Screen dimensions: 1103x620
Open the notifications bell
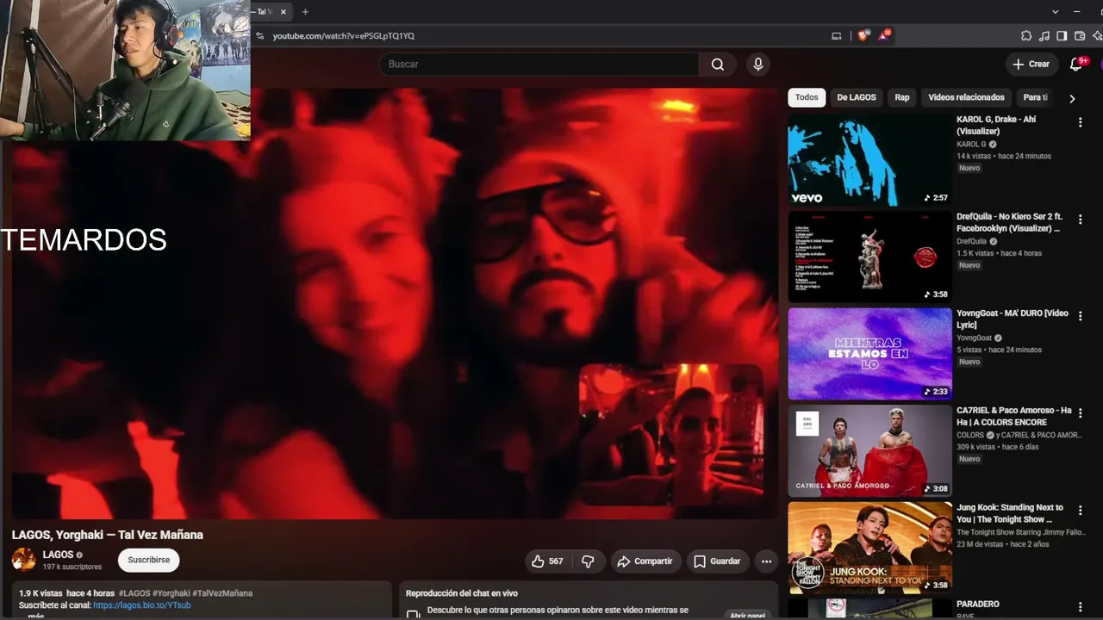[1076, 65]
